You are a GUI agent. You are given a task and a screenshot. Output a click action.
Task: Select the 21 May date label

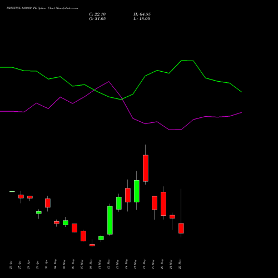pyautogui.click(x=171, y=264)
